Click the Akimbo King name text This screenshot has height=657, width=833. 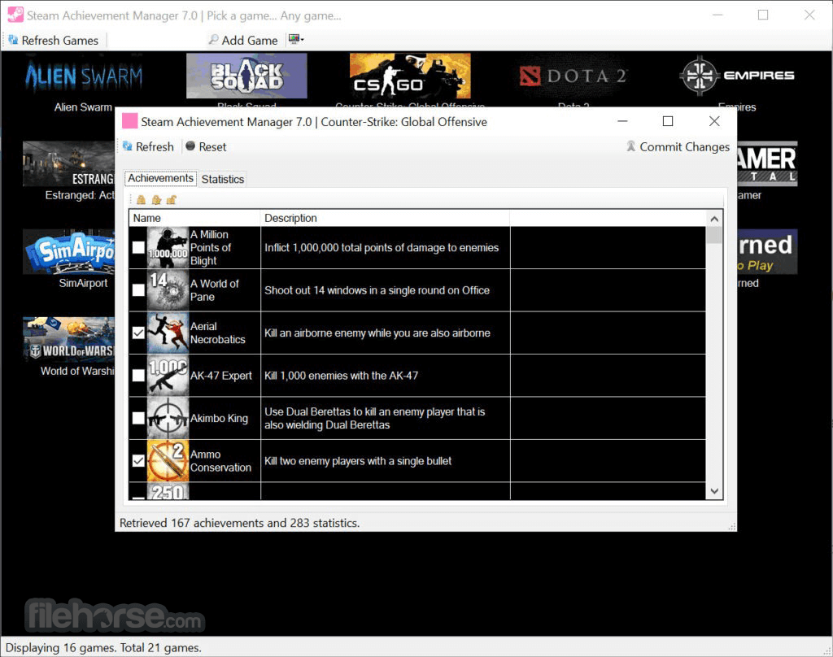click(x=219, y=418)
